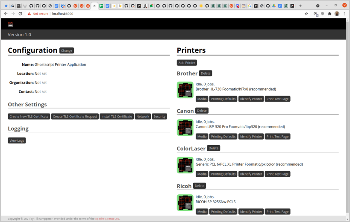Delete the Canon printer
Image resolution: width=350 pixels, height=222 pixels.
(202, 111)
